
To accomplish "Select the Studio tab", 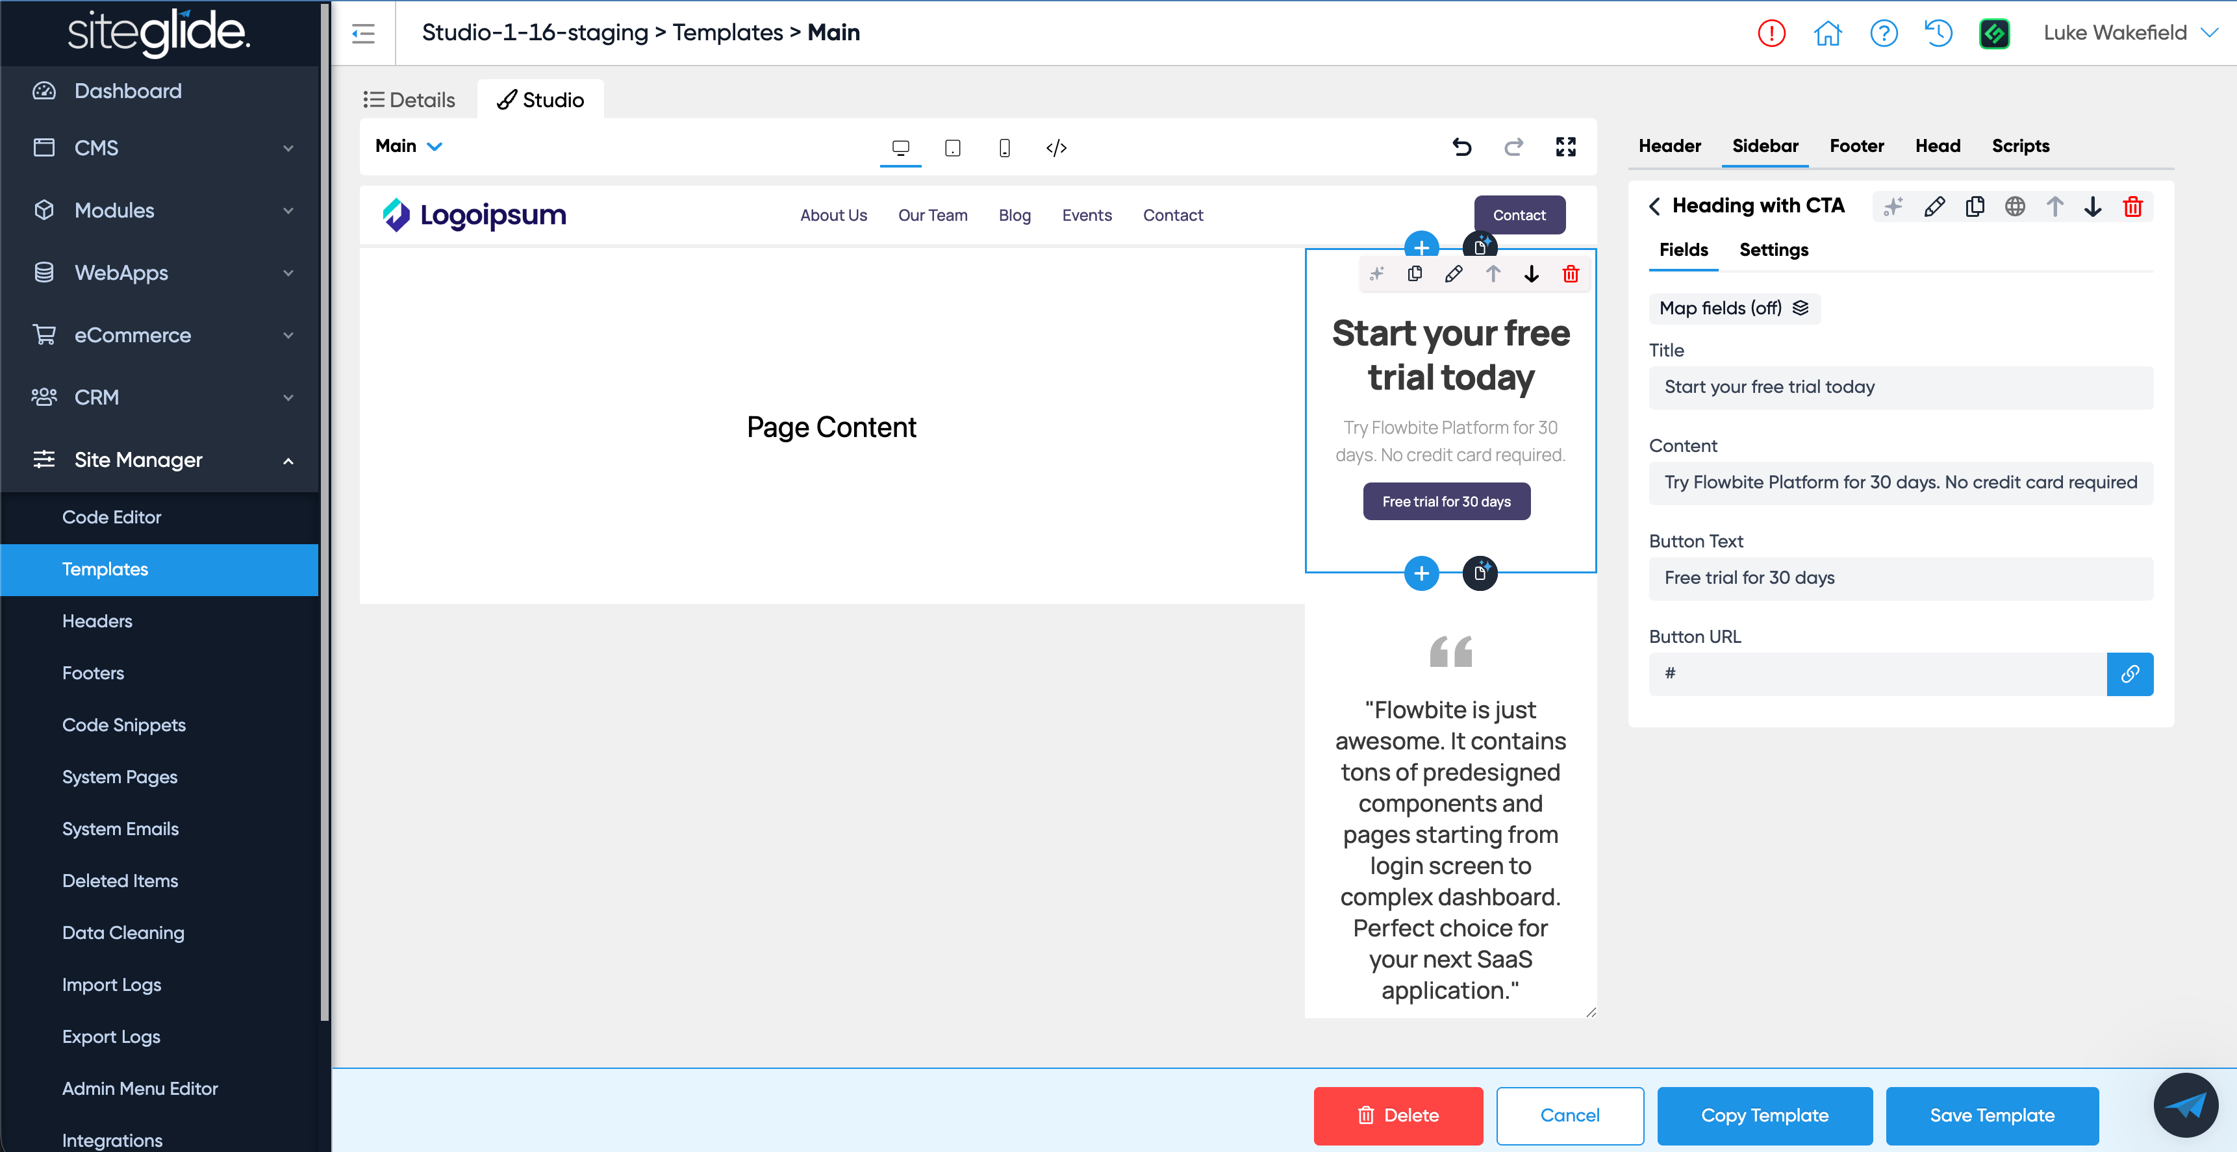I will pyautogui.click(x=540, y=100).
